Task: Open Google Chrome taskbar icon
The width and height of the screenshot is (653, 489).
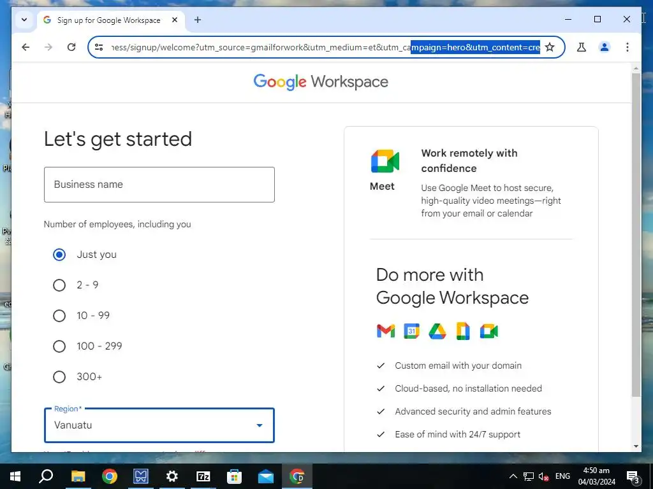Action: [x=109, y=476]
